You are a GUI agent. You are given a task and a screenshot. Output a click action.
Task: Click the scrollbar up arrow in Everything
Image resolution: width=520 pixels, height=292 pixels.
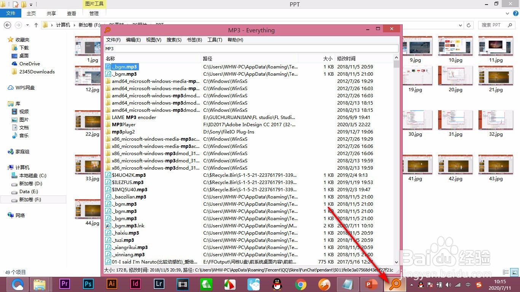[x=396, y=57]
